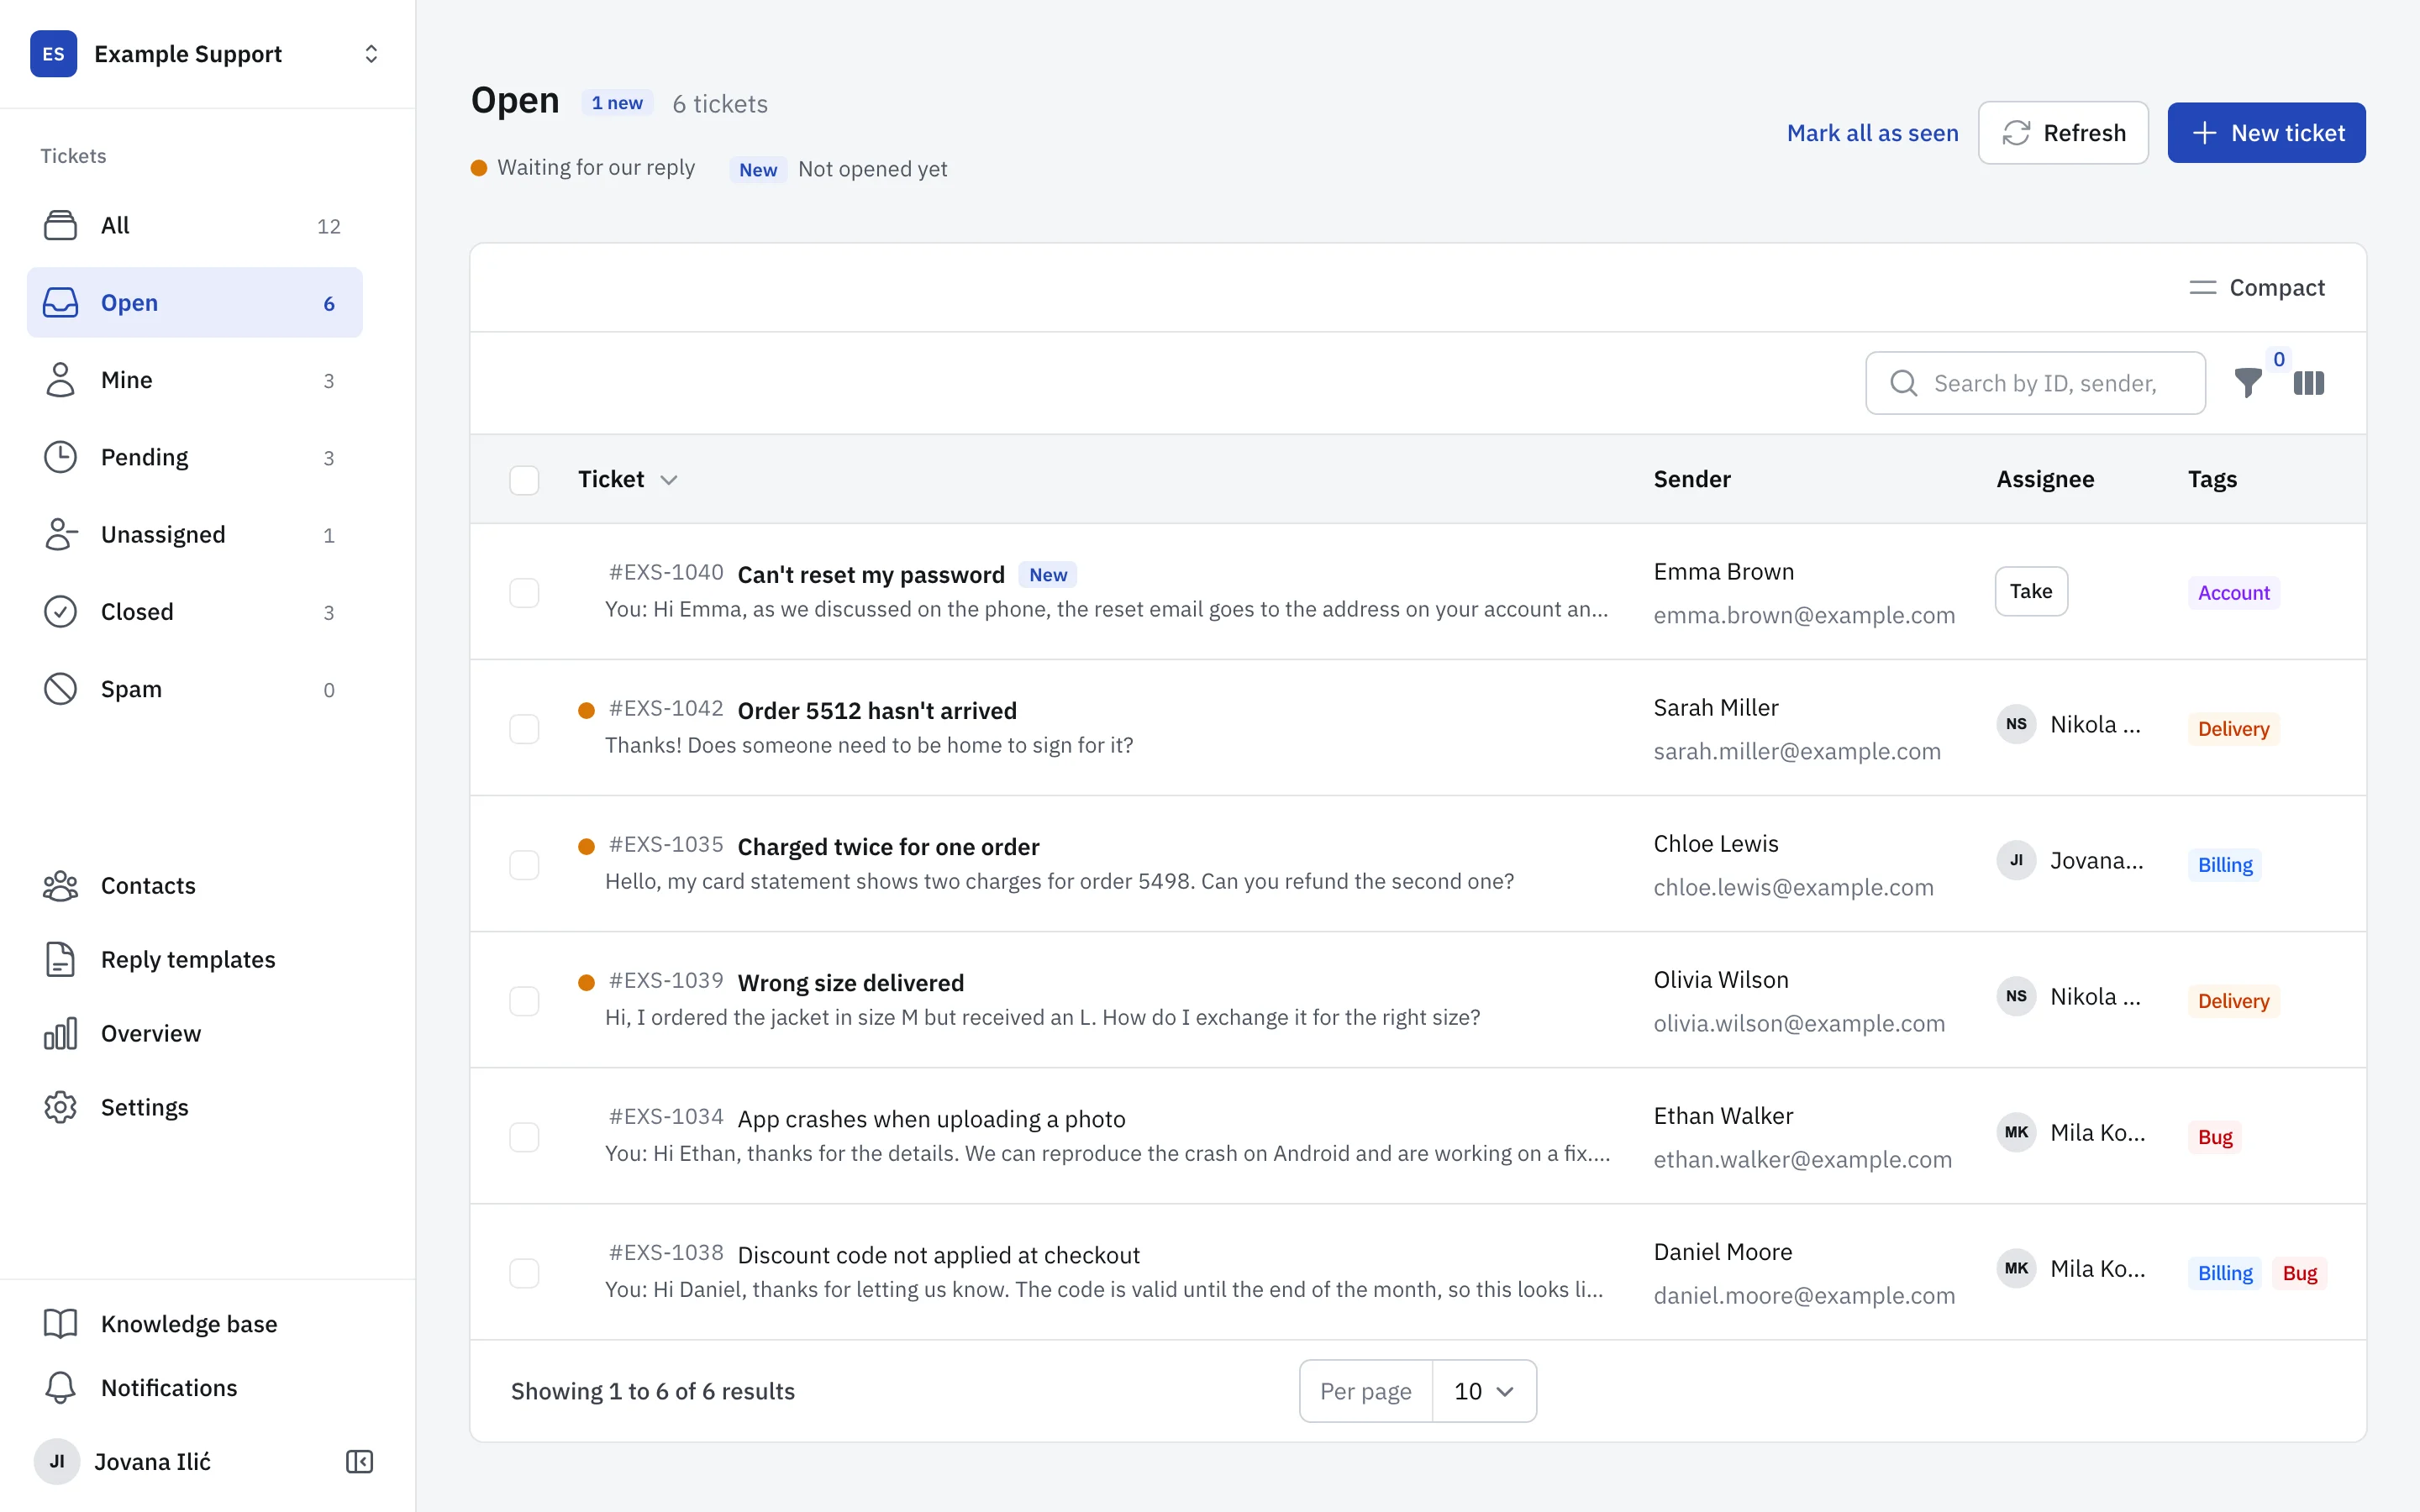Click the filter funnel icon

pyautogui.click(x=2247, y=383)
